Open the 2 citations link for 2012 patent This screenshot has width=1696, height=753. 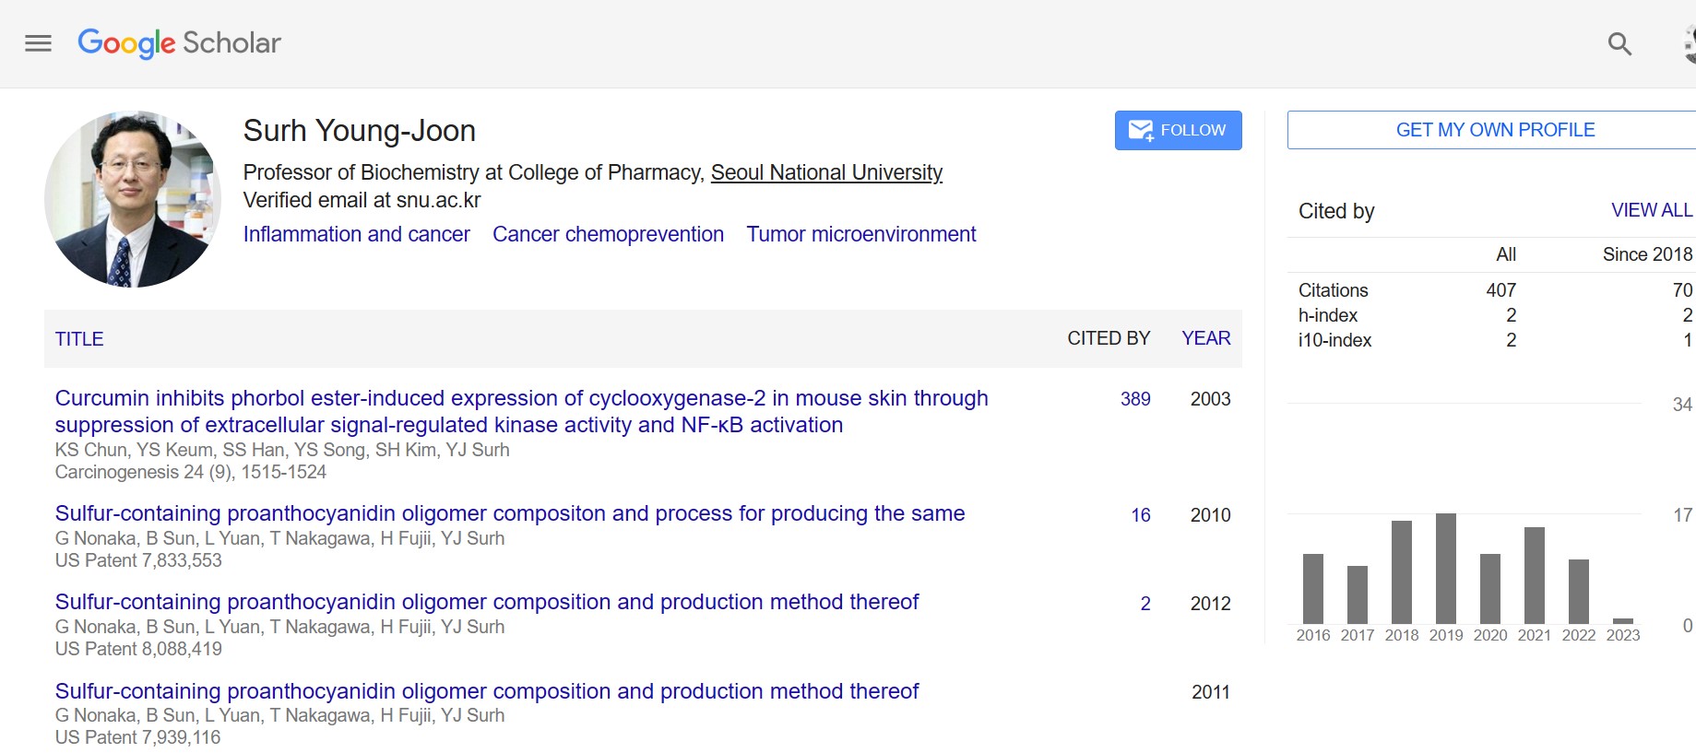1145,604
